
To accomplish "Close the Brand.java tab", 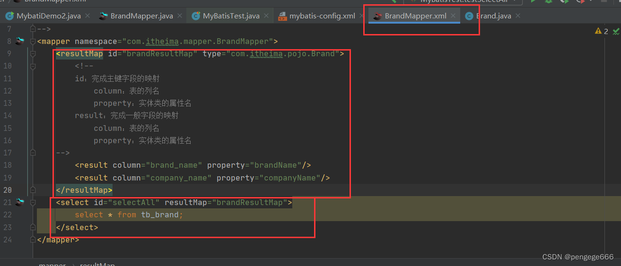I will click(518, 16).
